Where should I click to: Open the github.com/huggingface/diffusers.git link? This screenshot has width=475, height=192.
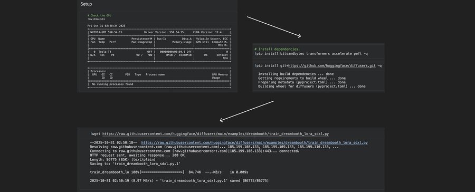click(332, 66)
